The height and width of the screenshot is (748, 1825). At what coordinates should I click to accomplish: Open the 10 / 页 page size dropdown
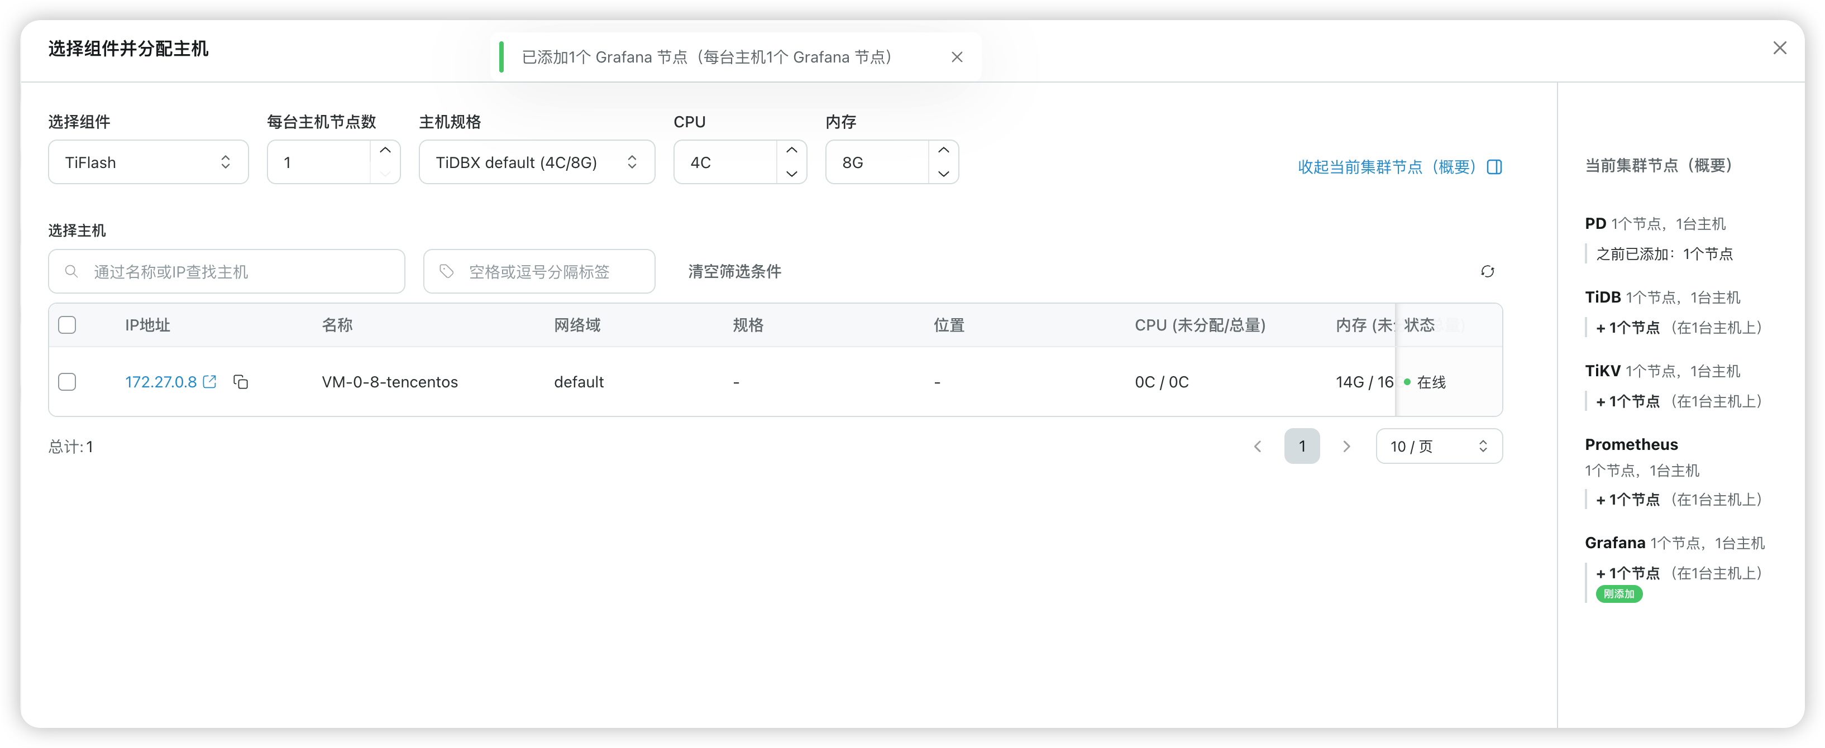(1438, 446)
